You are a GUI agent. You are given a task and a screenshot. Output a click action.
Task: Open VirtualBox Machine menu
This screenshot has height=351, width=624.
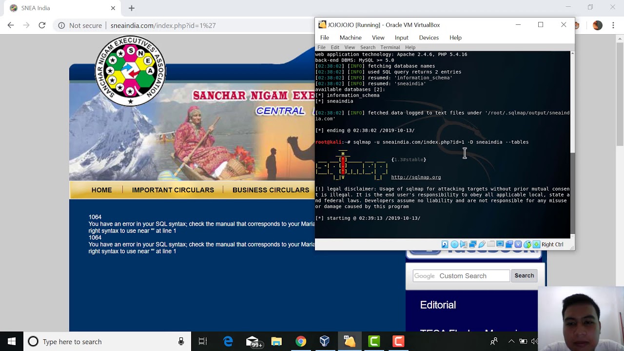pos(351,38)
